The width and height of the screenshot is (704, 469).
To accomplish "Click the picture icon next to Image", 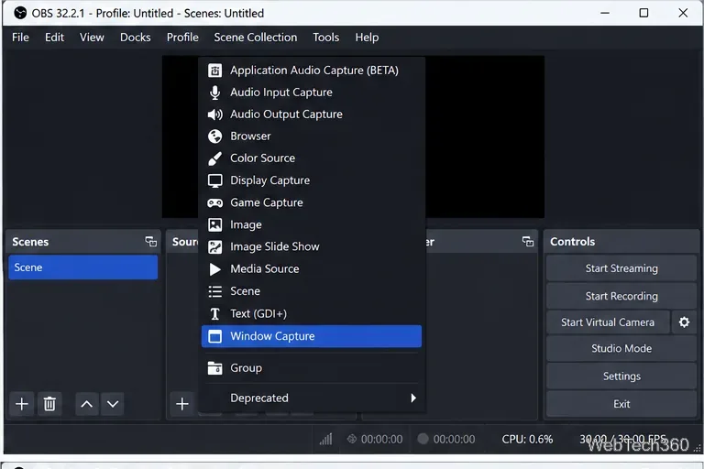I will coord(215,224).
